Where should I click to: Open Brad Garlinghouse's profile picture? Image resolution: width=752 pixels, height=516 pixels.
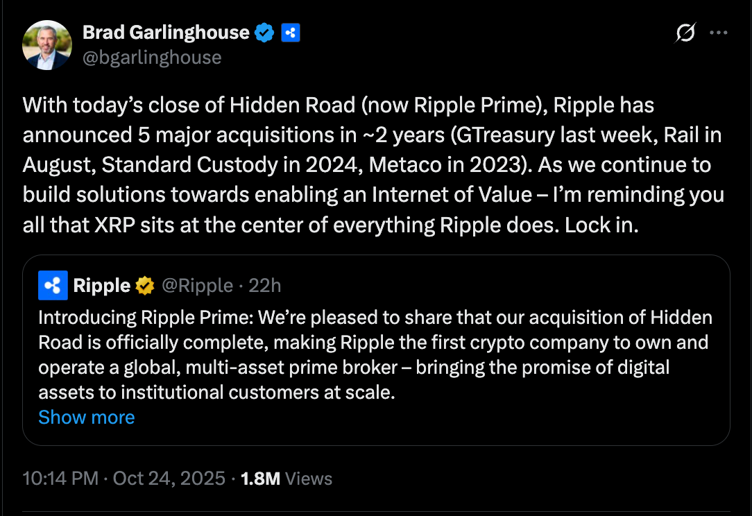coord(47,45)
